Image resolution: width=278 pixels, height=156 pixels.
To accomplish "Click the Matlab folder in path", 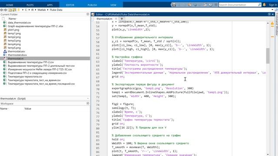I will coord(42,10).
